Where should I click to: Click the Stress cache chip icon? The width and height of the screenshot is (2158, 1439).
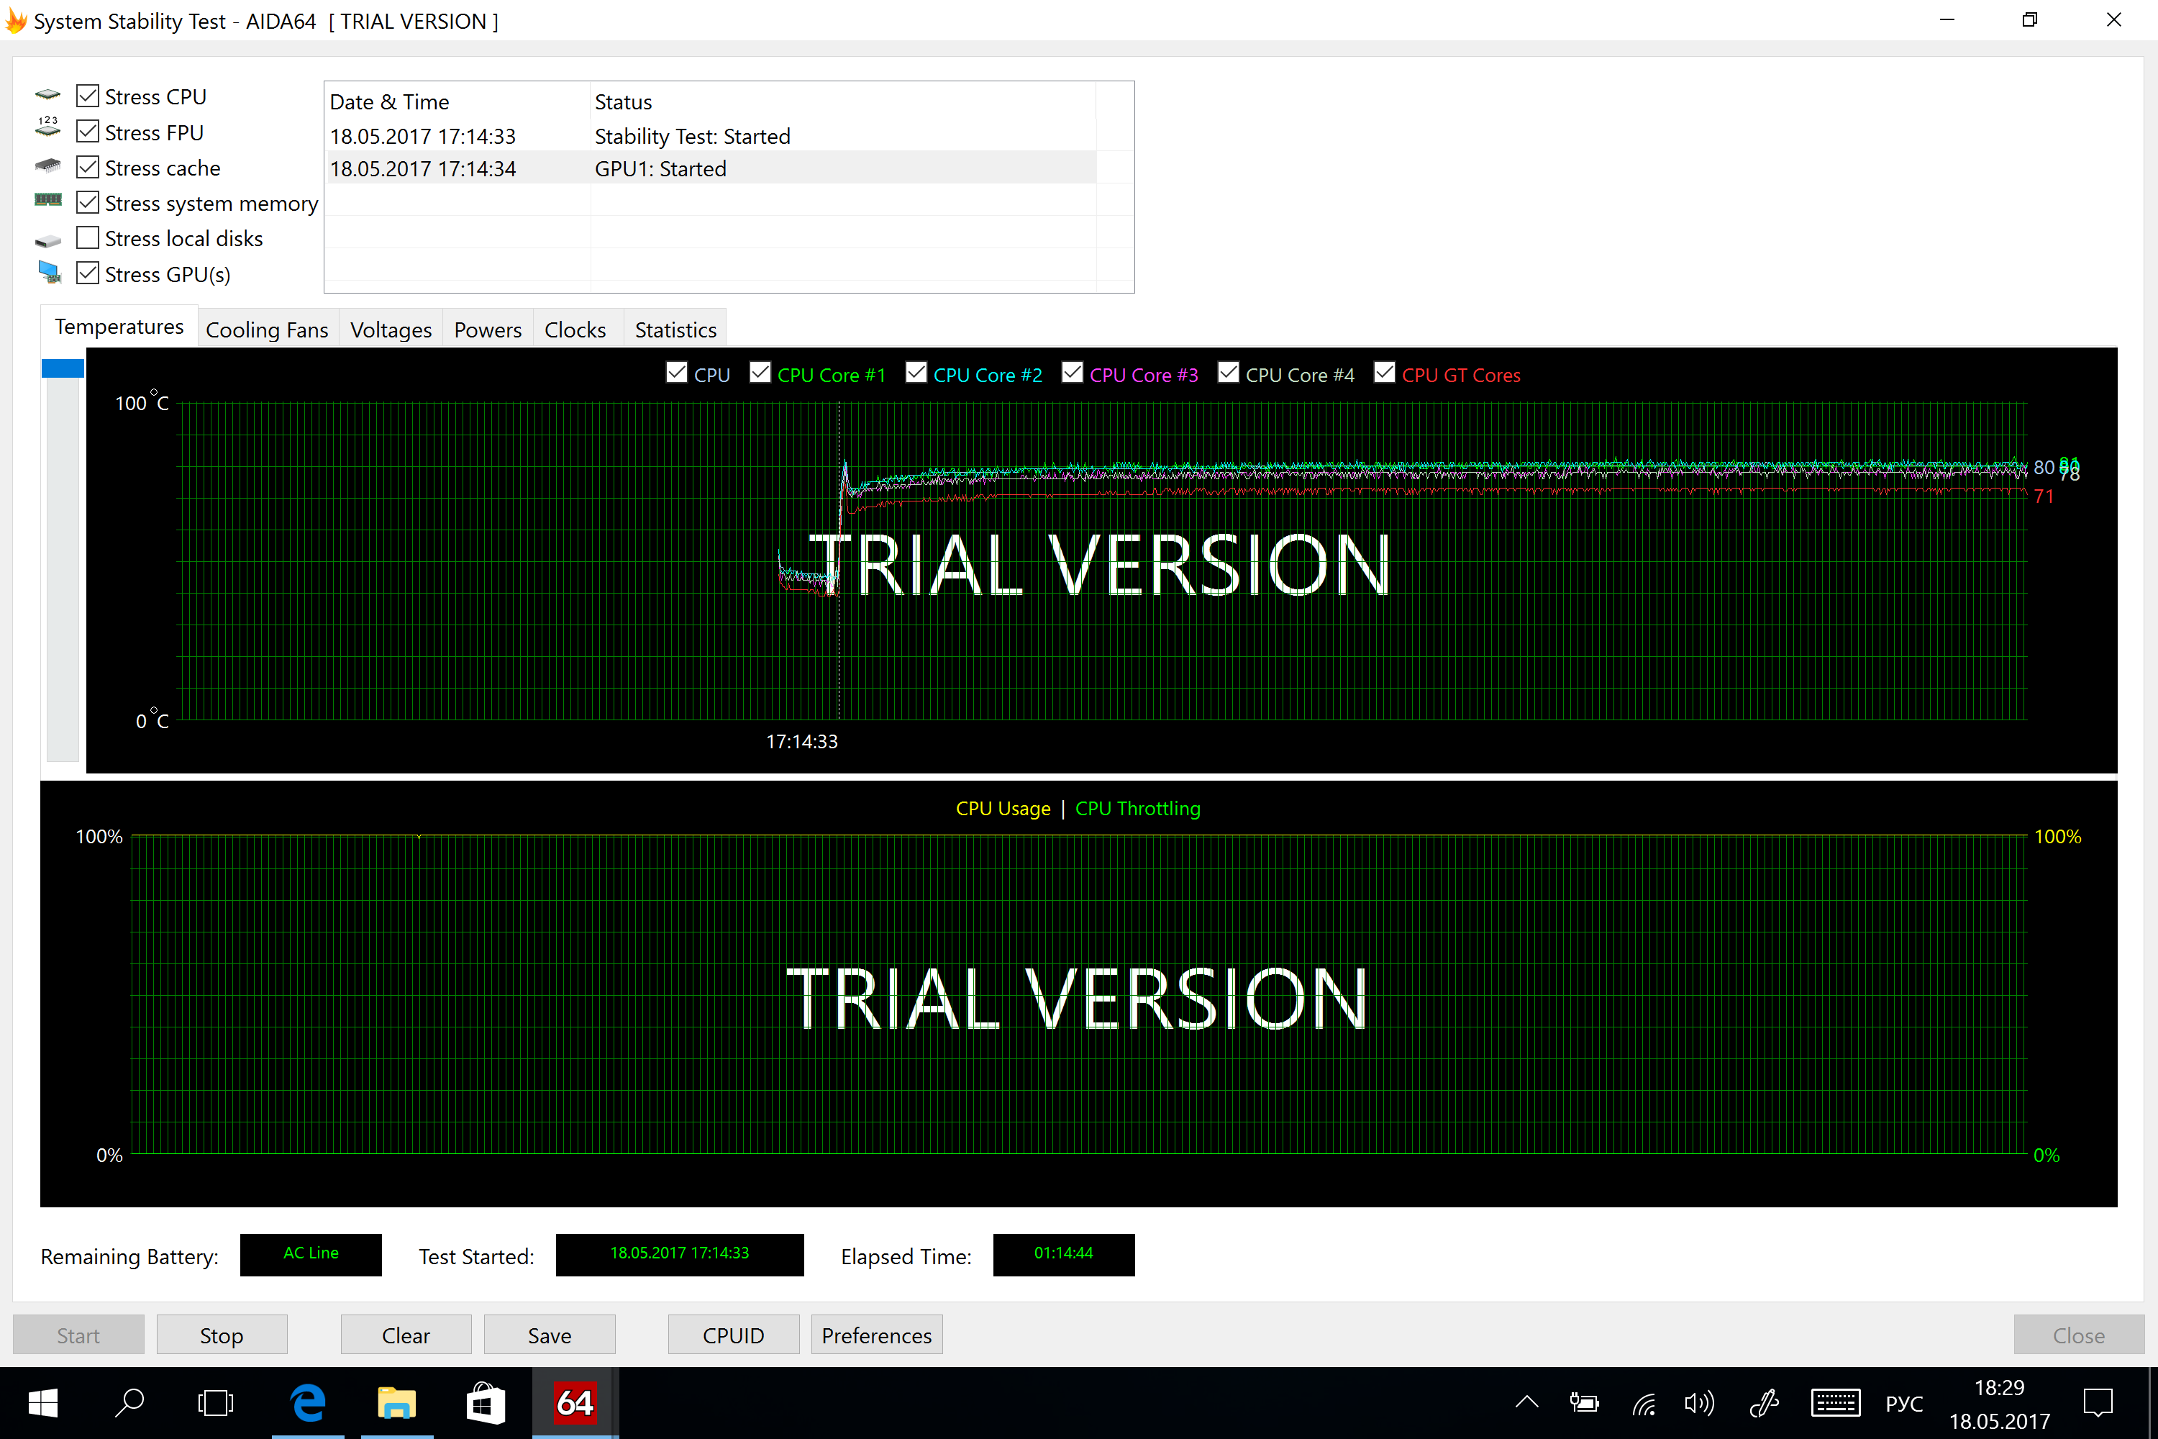[x=47, y=166]
